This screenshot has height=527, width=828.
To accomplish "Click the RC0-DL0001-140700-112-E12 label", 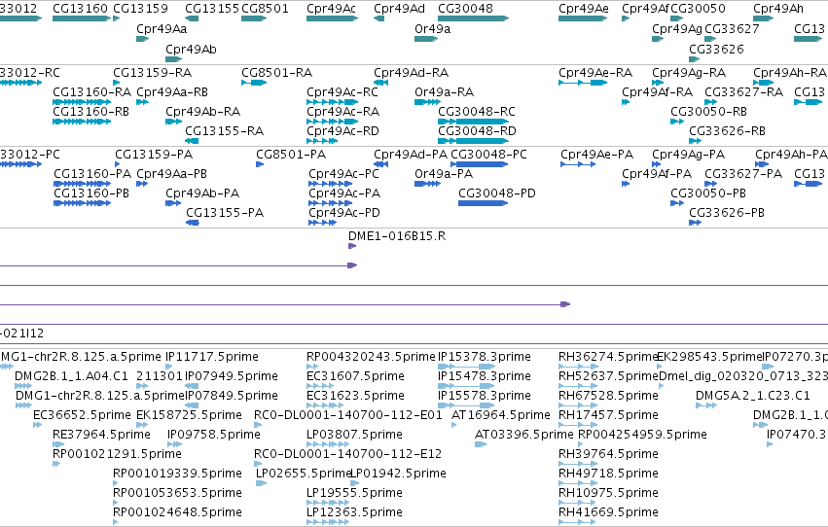I will [x=347, y=454].
